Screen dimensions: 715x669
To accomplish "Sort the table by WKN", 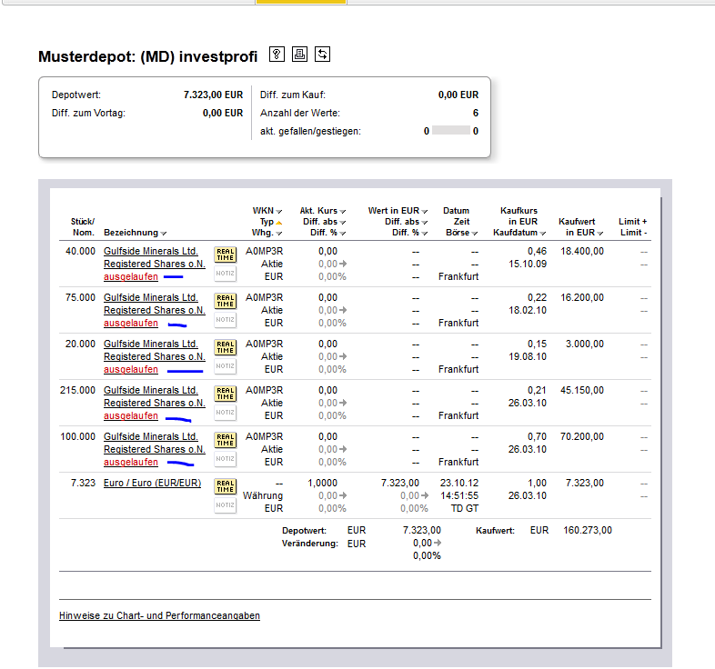I will pos(279,212).
